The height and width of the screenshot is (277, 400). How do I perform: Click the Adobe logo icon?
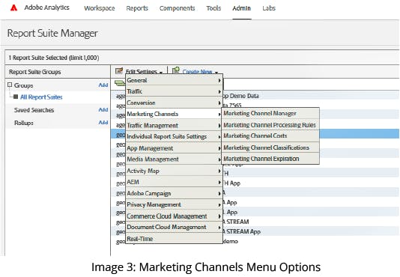pos(13,8)
